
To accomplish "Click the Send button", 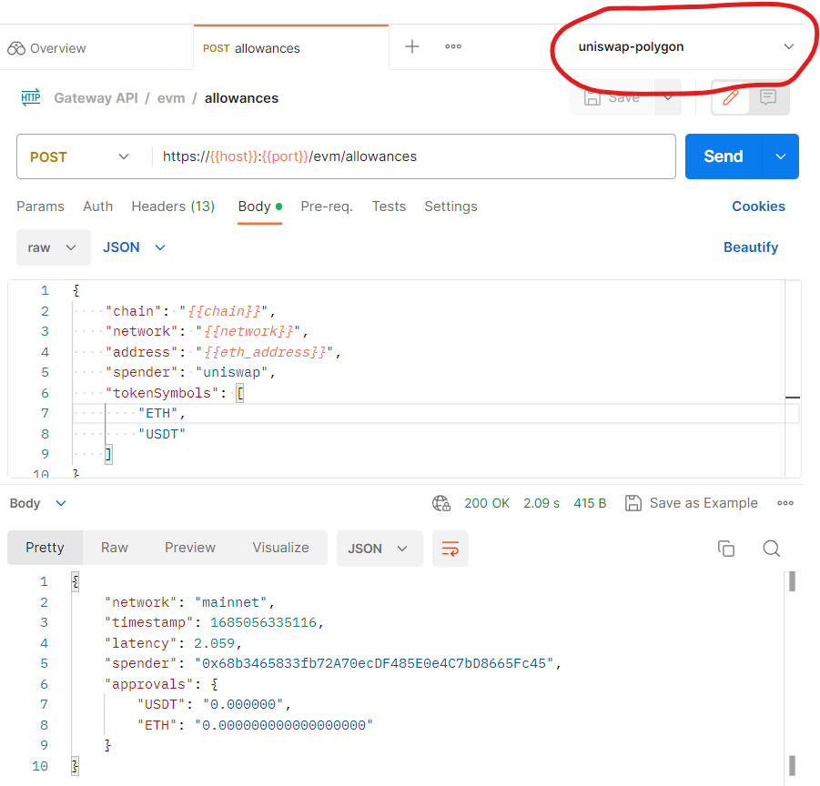I will coord(723,156).
